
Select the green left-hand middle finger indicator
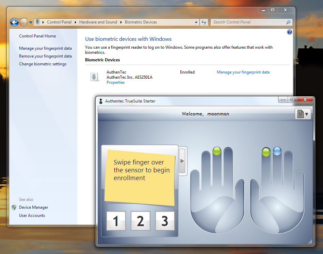(217, 151)
